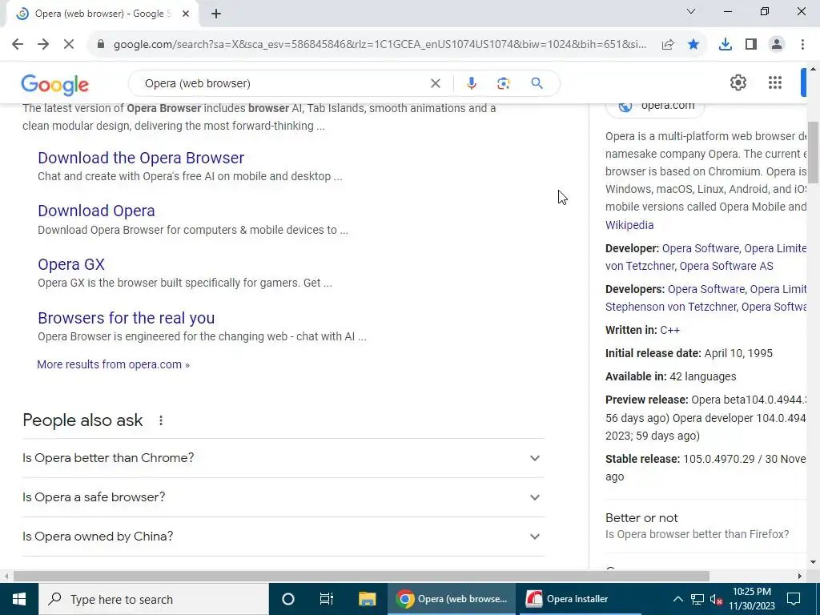Open muted volume tray icon
The image size is (820, 615).
pyautogui.click(x=716, y=599)
